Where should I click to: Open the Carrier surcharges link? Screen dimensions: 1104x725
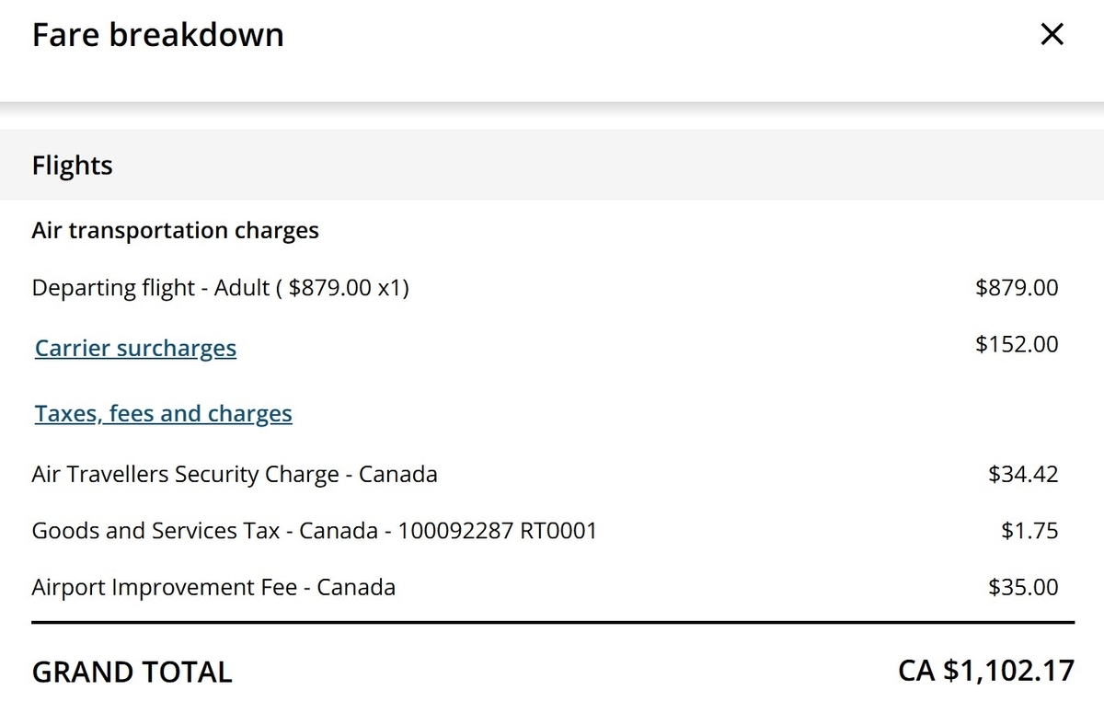click(135, 348)
